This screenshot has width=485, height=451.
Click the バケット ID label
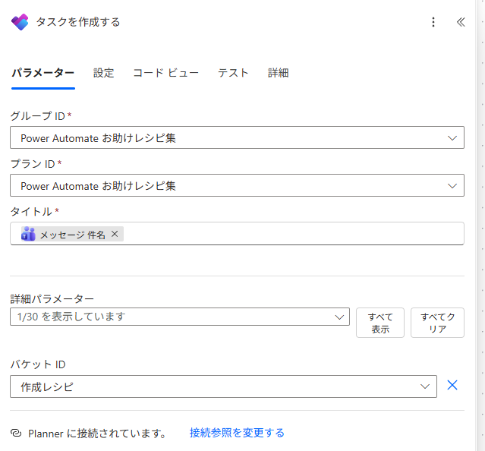38,364
